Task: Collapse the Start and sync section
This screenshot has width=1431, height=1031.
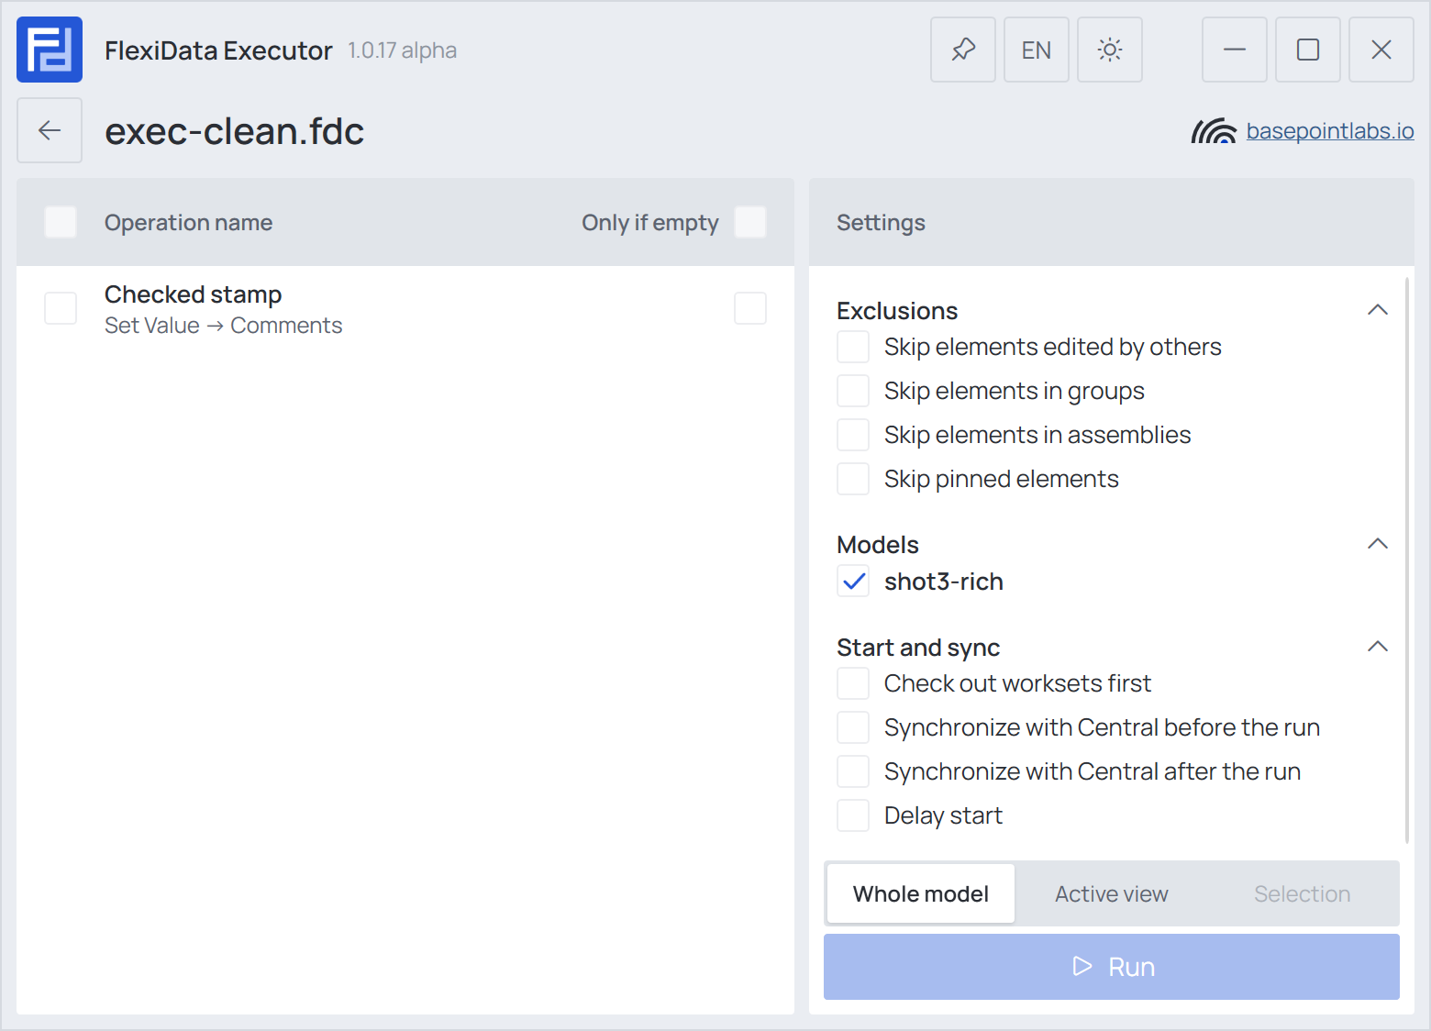Action: (x=1378, y=647)
